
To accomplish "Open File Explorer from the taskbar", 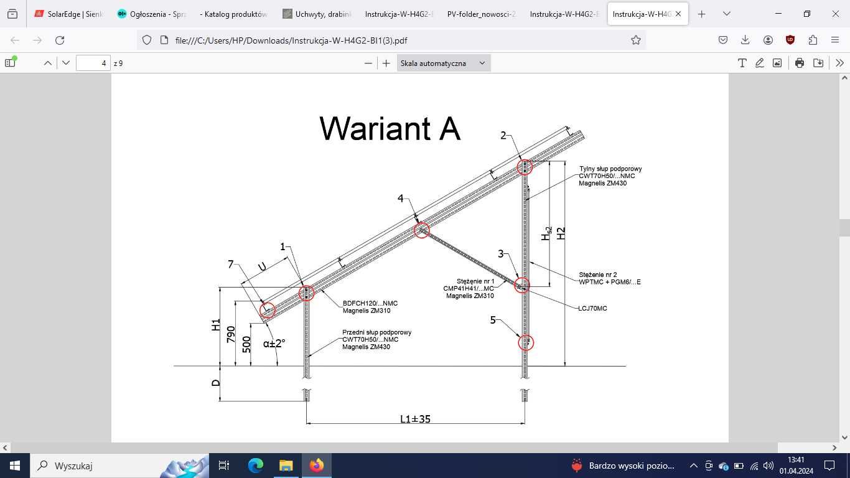I will tap(286, 466).
